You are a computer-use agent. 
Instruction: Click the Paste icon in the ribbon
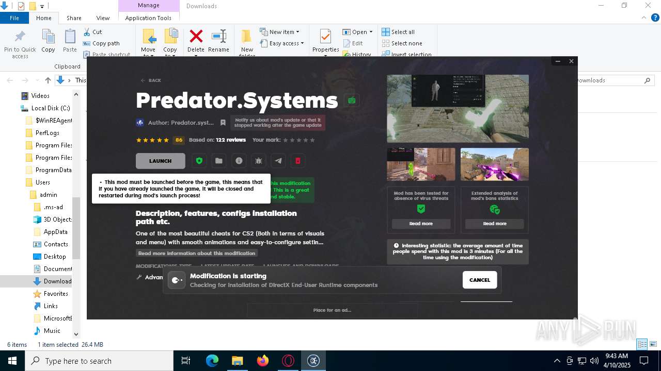tap(70, 37)
